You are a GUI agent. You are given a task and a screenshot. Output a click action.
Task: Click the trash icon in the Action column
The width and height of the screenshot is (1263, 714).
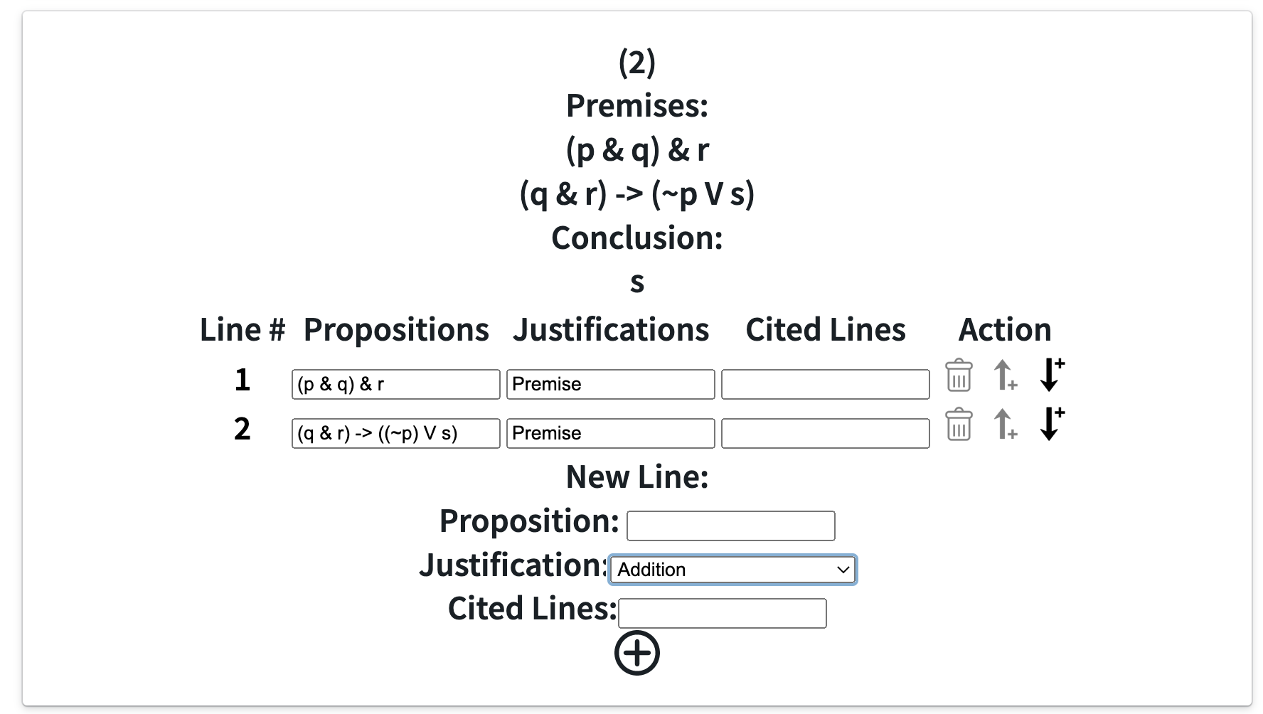(x=958, y=376)
